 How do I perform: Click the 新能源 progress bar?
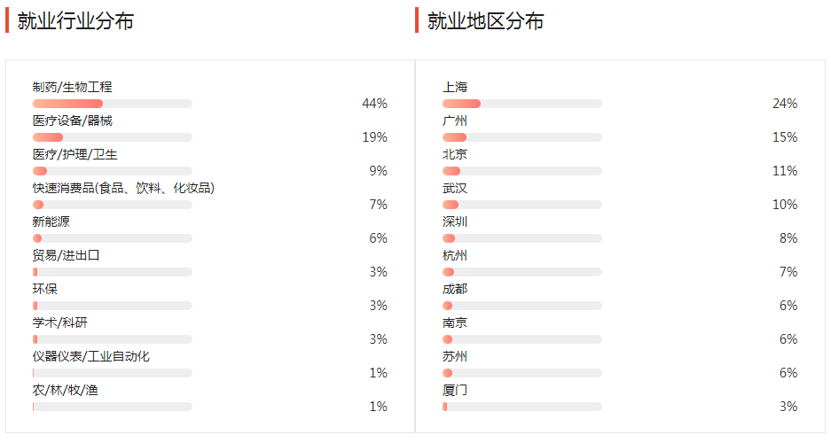pos(113,238)
